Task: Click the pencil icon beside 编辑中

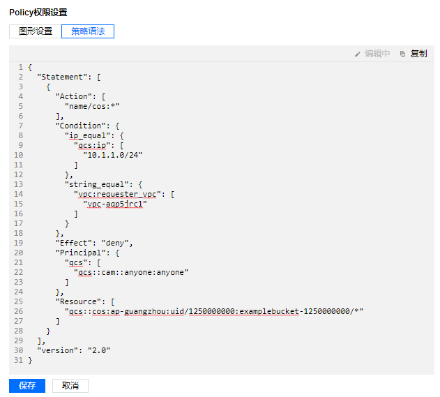Action: point(357,54)
